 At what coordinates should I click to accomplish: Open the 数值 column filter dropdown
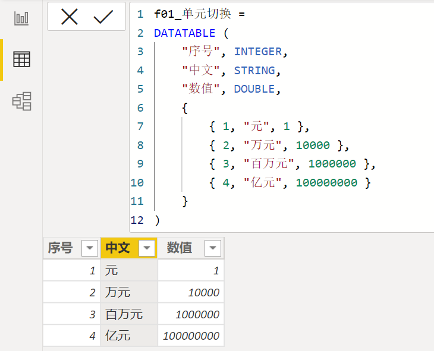pyautogui.click(x=213, y=248)
